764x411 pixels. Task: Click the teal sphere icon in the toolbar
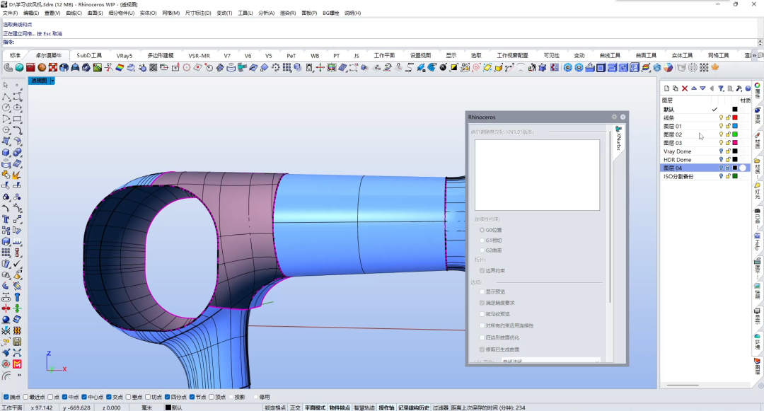[x=20, y=68]
